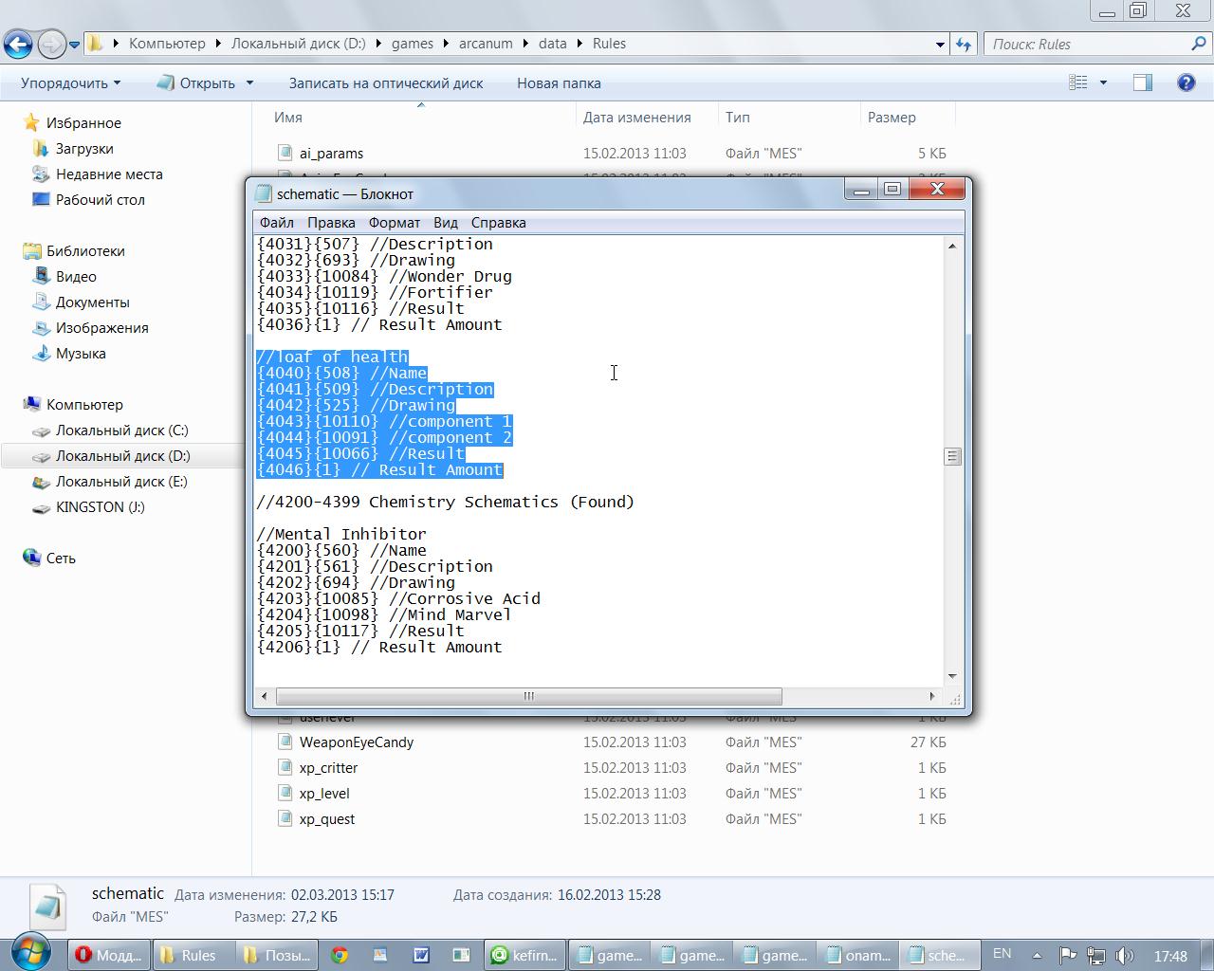Expand the address bar history dropdown
This screenshot has width=1214, height=971.
tap(940, 44)
